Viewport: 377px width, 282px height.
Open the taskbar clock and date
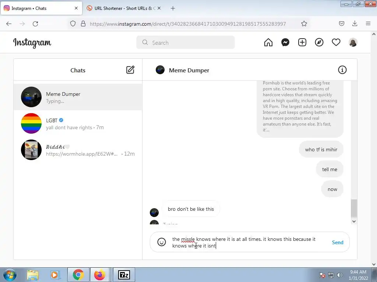click(358, 275)
